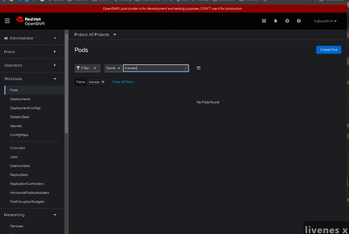Open ReplicationControllers page
This screenshot has width=349, height=234.
[x=27, y=184]
